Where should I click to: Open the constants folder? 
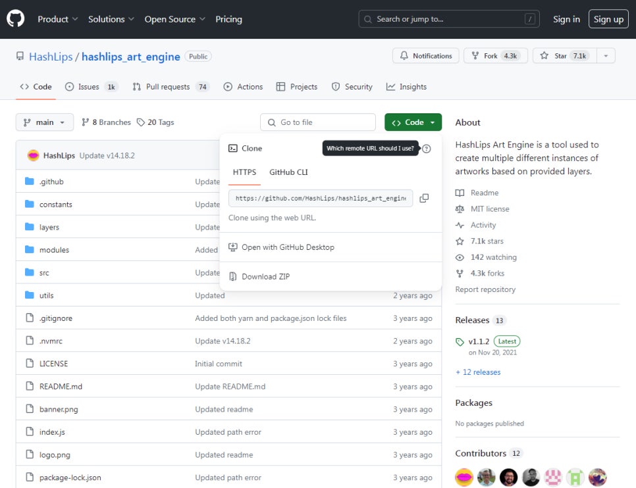55,205
